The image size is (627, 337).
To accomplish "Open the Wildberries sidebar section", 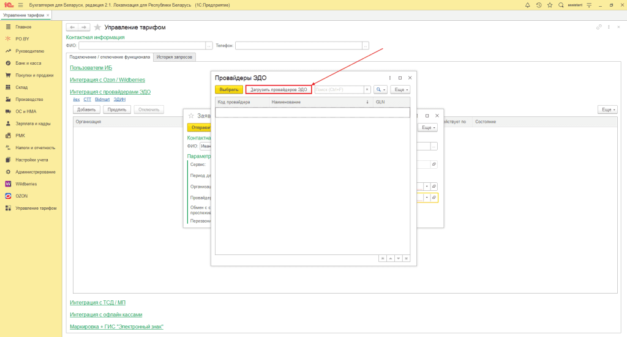I will point(26,183).
